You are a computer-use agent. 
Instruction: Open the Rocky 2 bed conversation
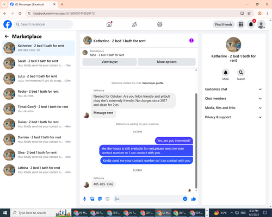click(x=38, y=94)
